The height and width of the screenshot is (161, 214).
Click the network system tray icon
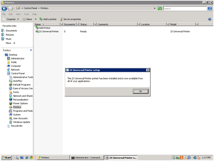point(195,158)
